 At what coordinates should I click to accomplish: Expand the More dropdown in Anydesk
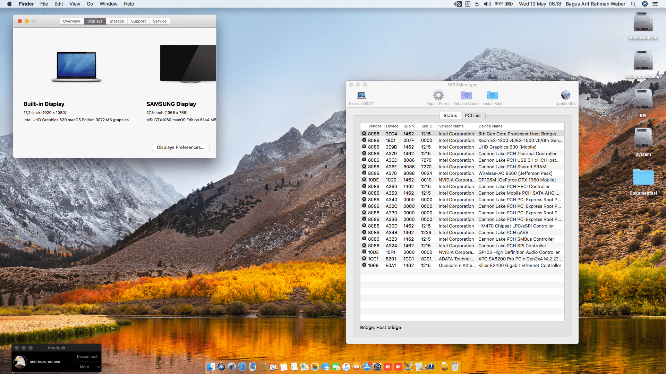(87, 367)
